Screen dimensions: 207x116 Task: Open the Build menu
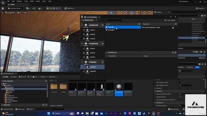click(x=32, y=1)
